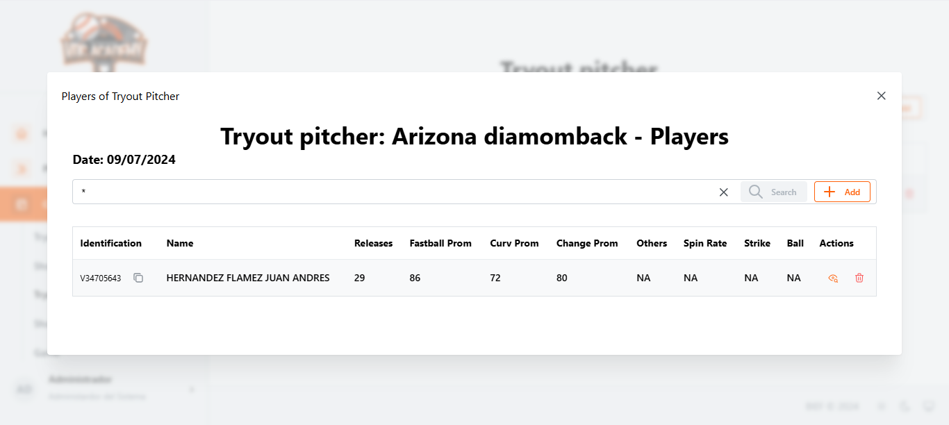Click the blurred home icon in the sidebar
The height and width of the screenshot is (425, 949).
coord(22,133)
